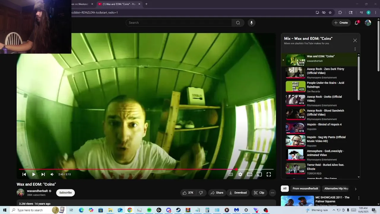The height and width of the screenshot is (214, 380).
Task: Open the Windows Start menu
Action: coord(5,210)
